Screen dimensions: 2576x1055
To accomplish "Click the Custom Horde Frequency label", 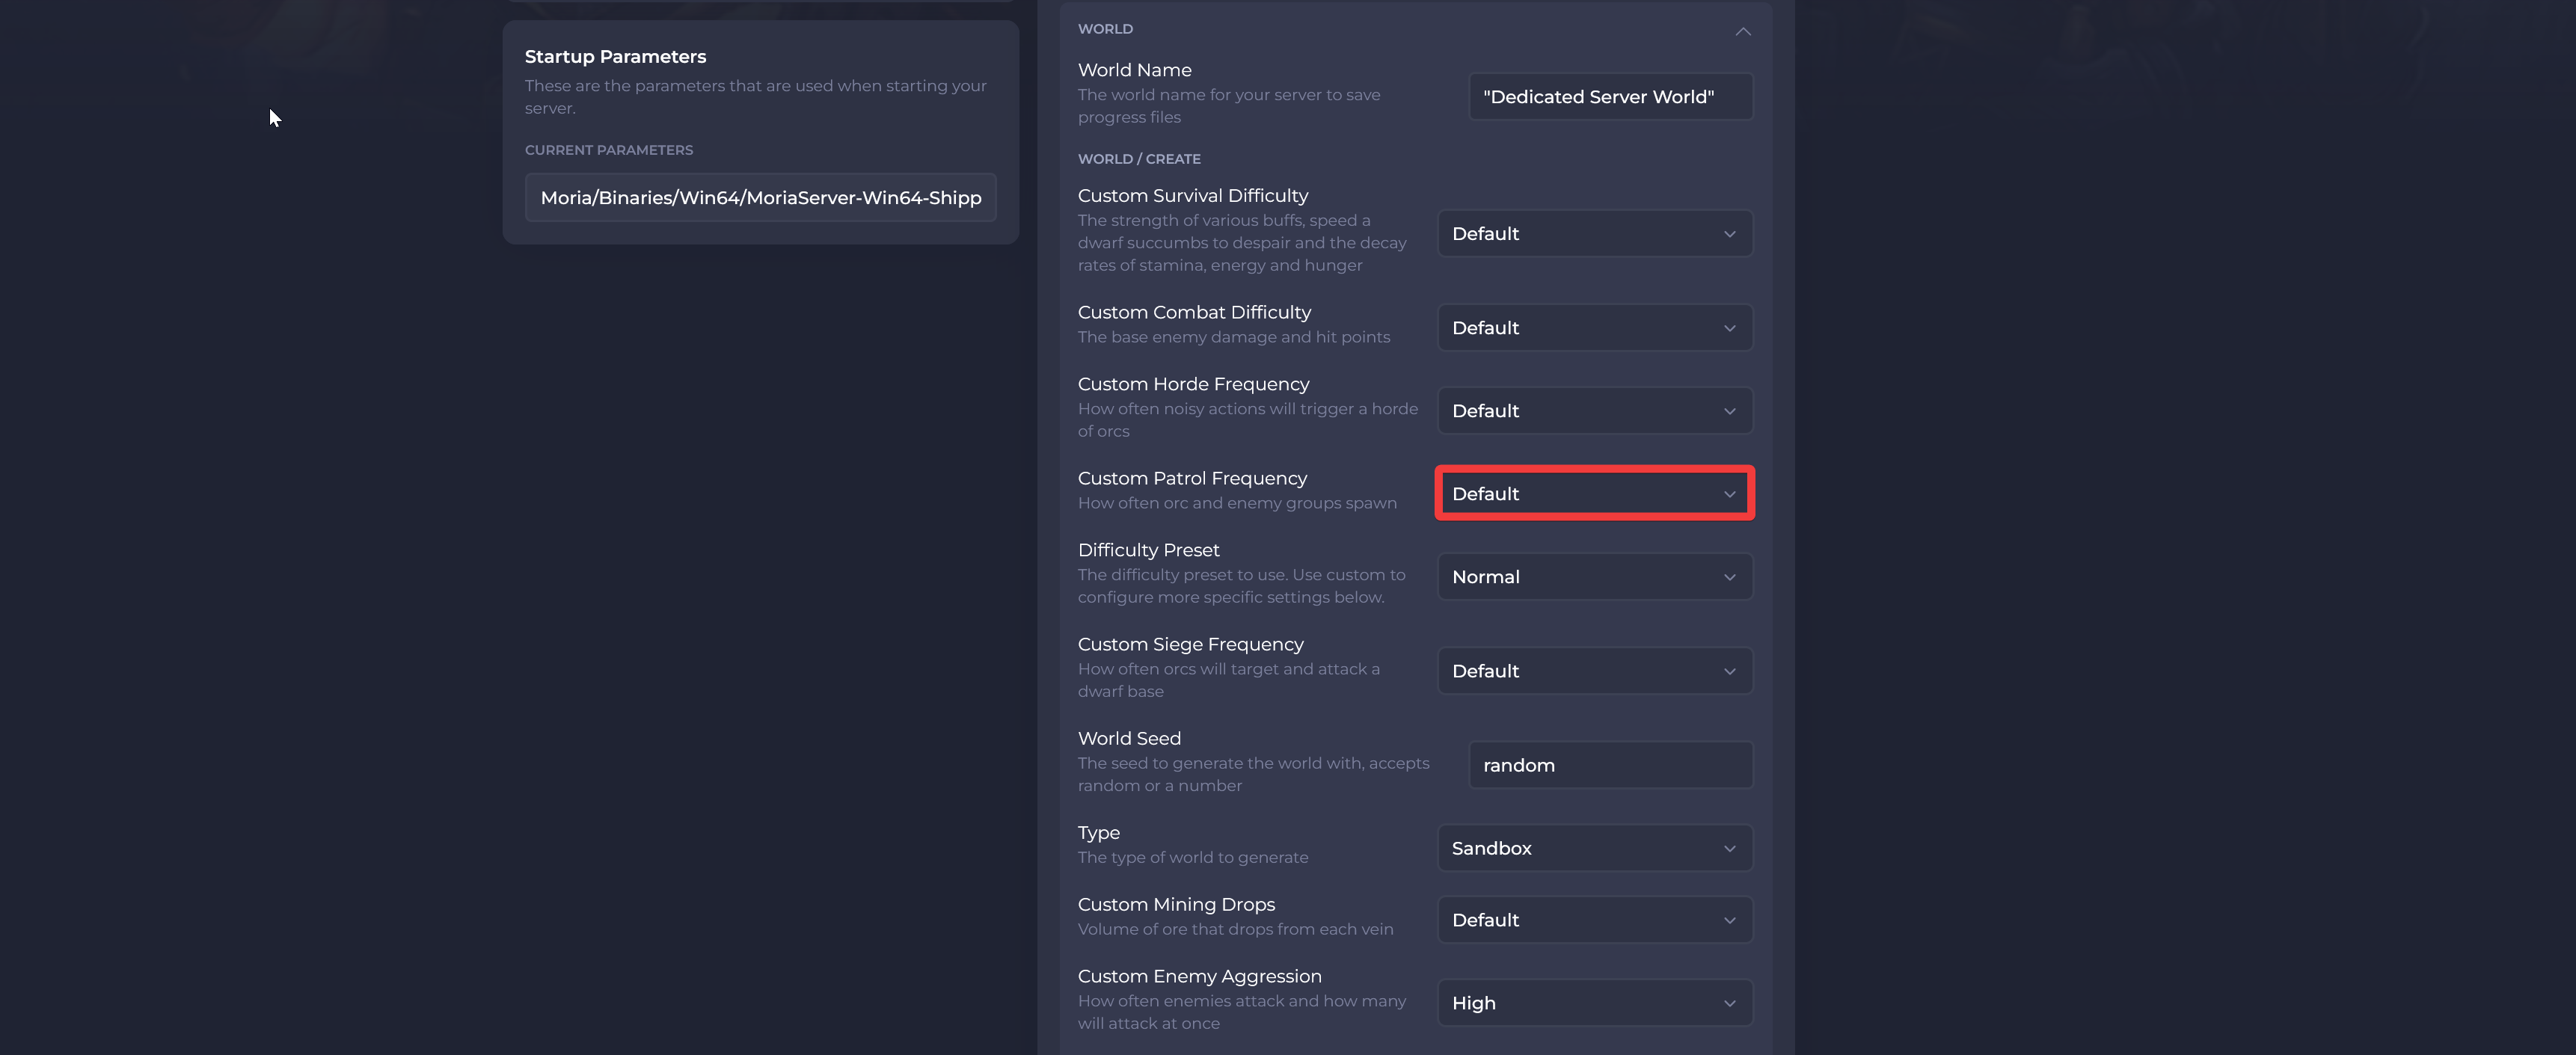I will [1193, 385].
